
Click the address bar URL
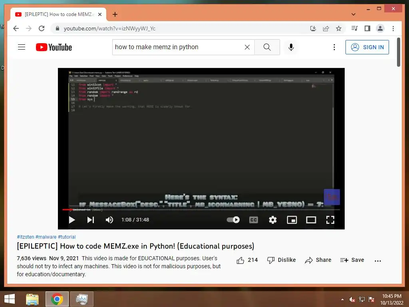pyautogui.click(x=109, y=28)
